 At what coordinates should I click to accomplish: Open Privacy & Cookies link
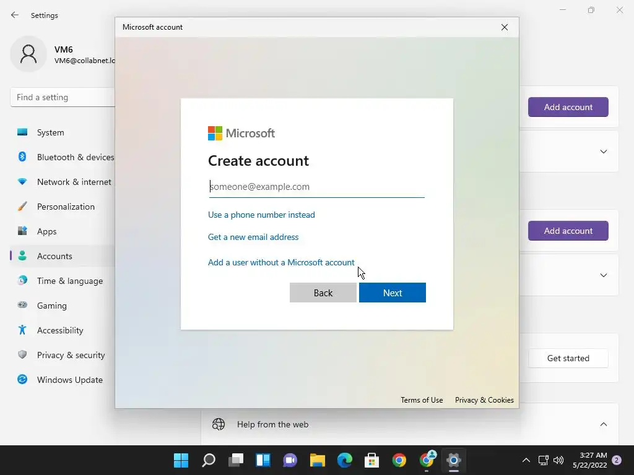484,400
